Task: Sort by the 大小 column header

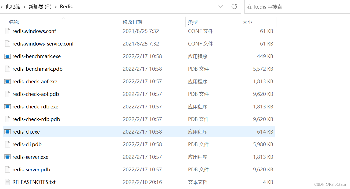Action: pyautogui.click(x=247, y=22)
